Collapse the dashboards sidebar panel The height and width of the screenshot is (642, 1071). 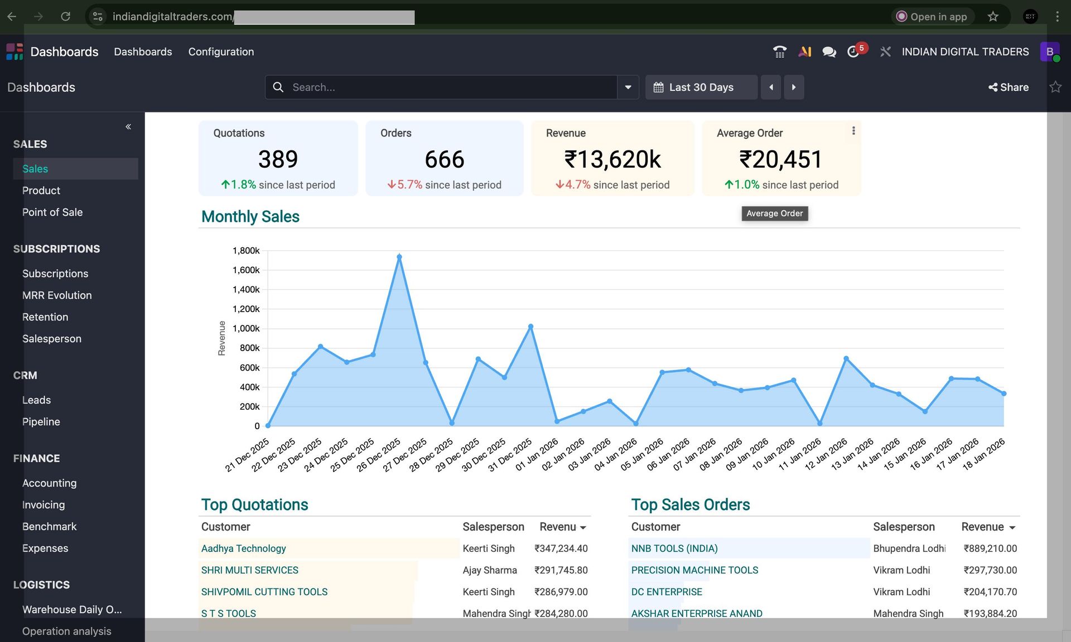[128, 127]
